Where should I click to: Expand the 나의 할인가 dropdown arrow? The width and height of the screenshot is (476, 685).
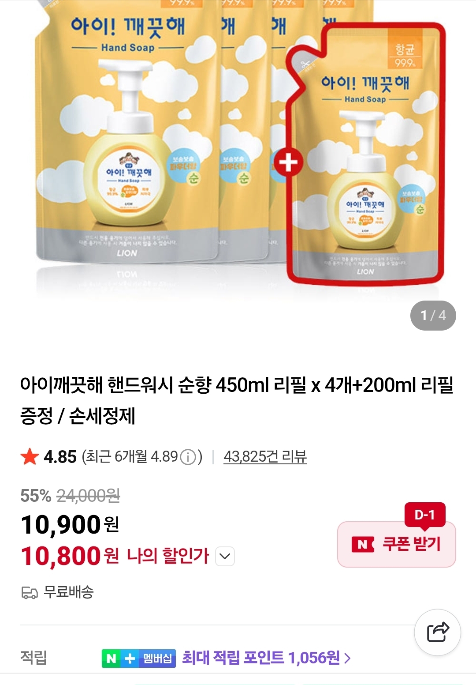click(225, 556)
